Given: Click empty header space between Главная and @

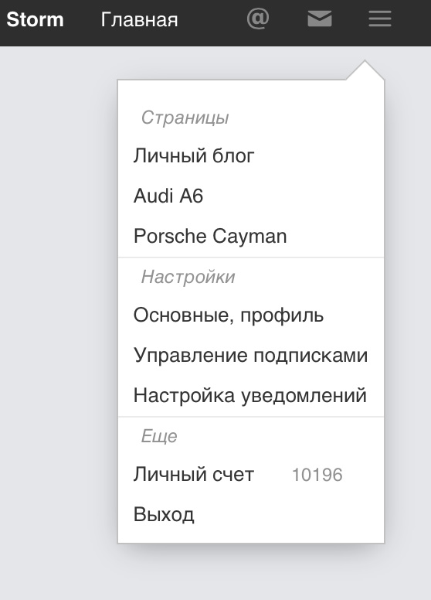Looking at the screenshot, I should [212, 19].
